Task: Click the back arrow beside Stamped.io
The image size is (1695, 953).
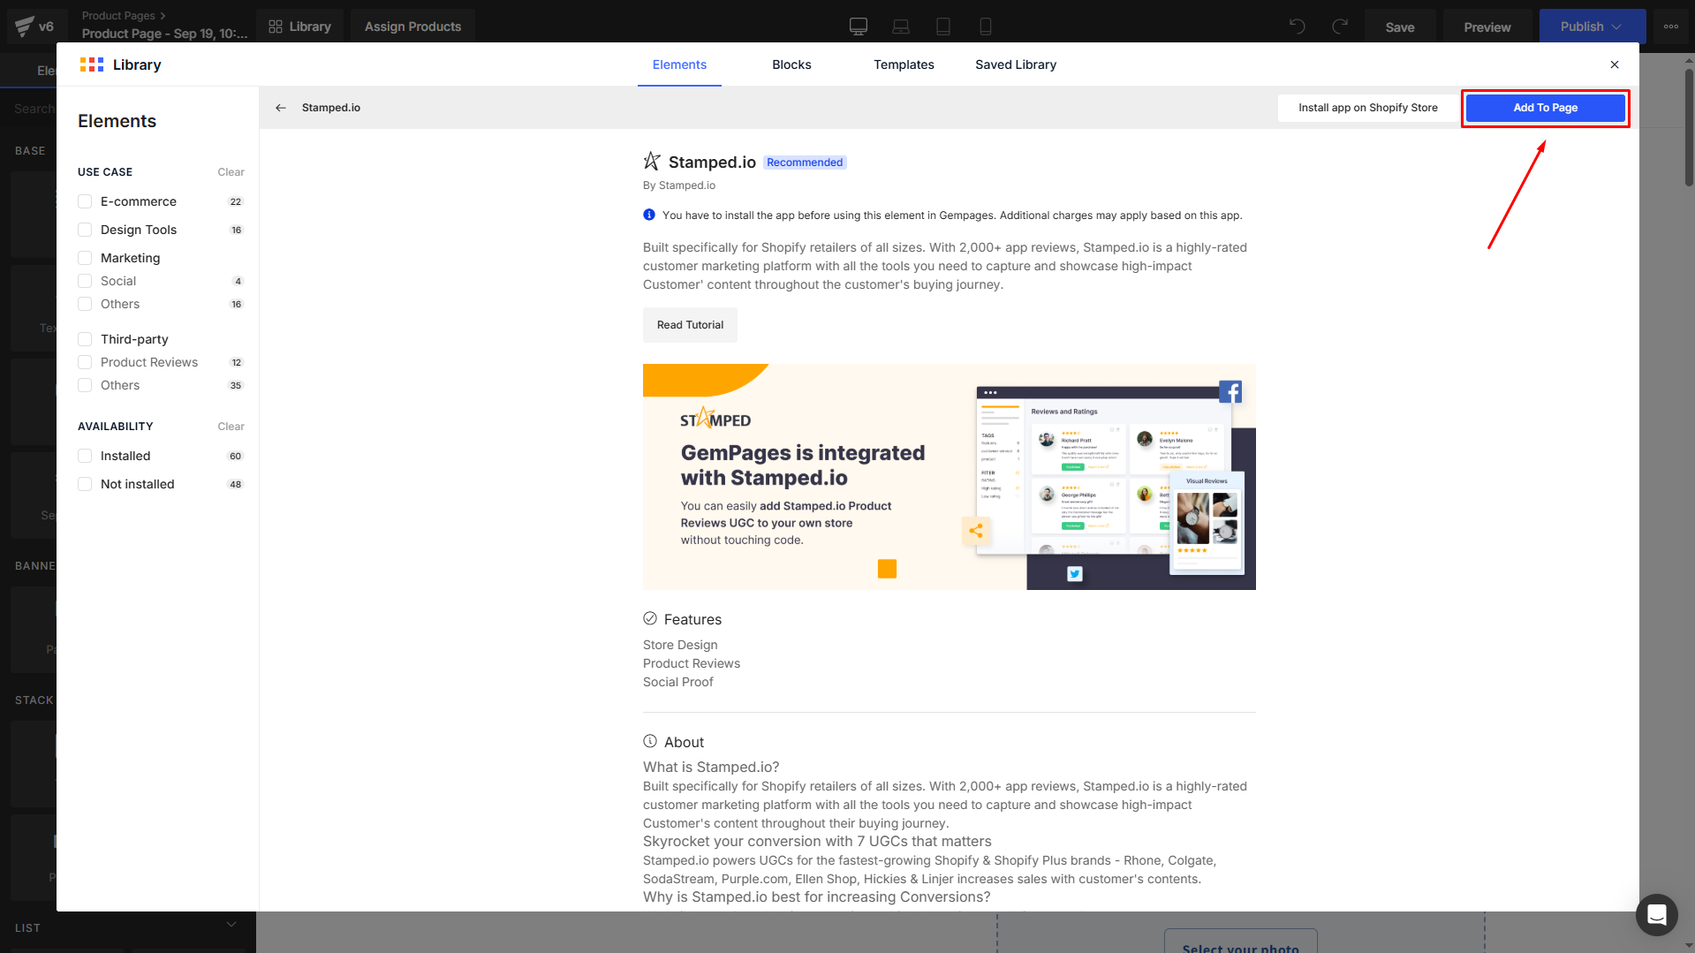Action: pos(281,108)
